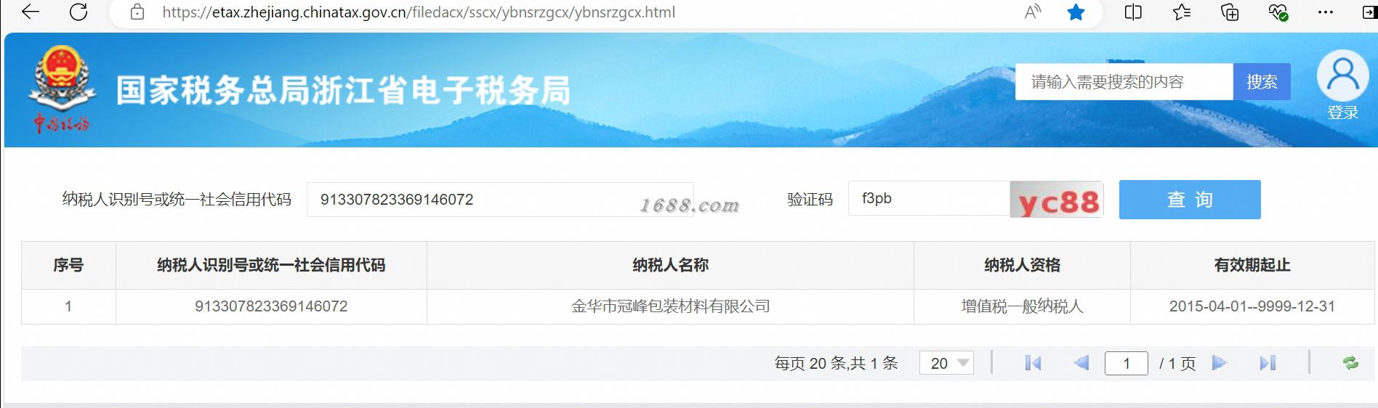The image size is (1378, 408).
Task: Click the 纳税人识别号或统一社会信用代码 column header
Action: (x=271, y=265)
